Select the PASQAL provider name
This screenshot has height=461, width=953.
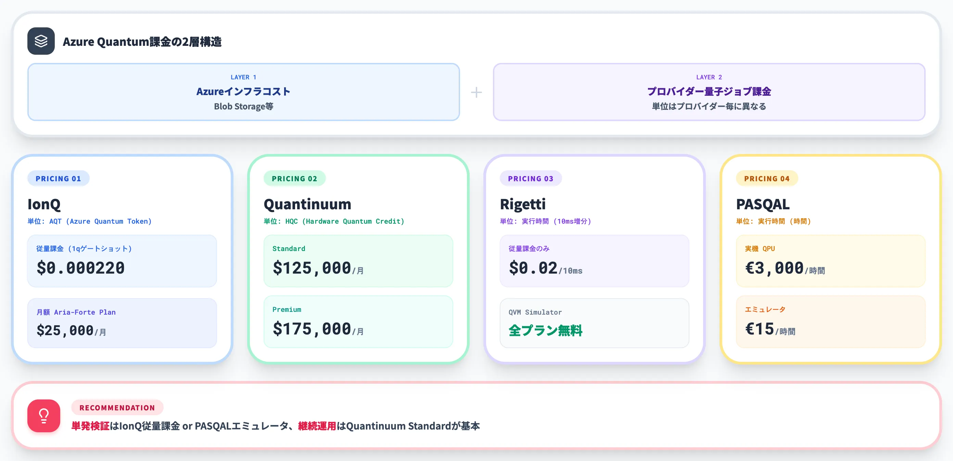coord(763,204)
